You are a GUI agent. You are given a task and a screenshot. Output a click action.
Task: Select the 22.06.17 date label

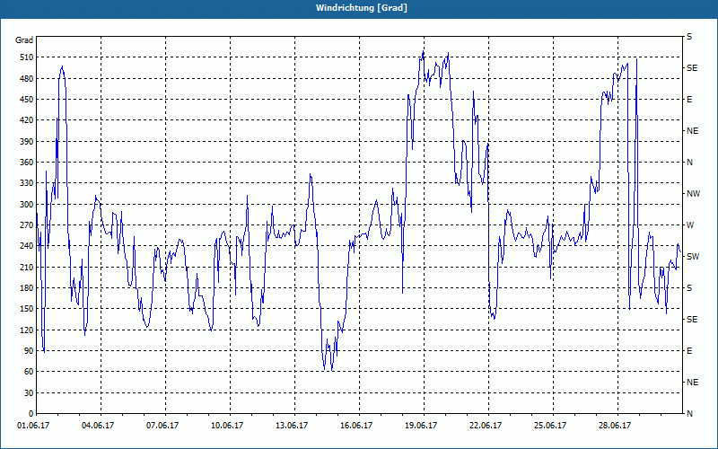486,426
